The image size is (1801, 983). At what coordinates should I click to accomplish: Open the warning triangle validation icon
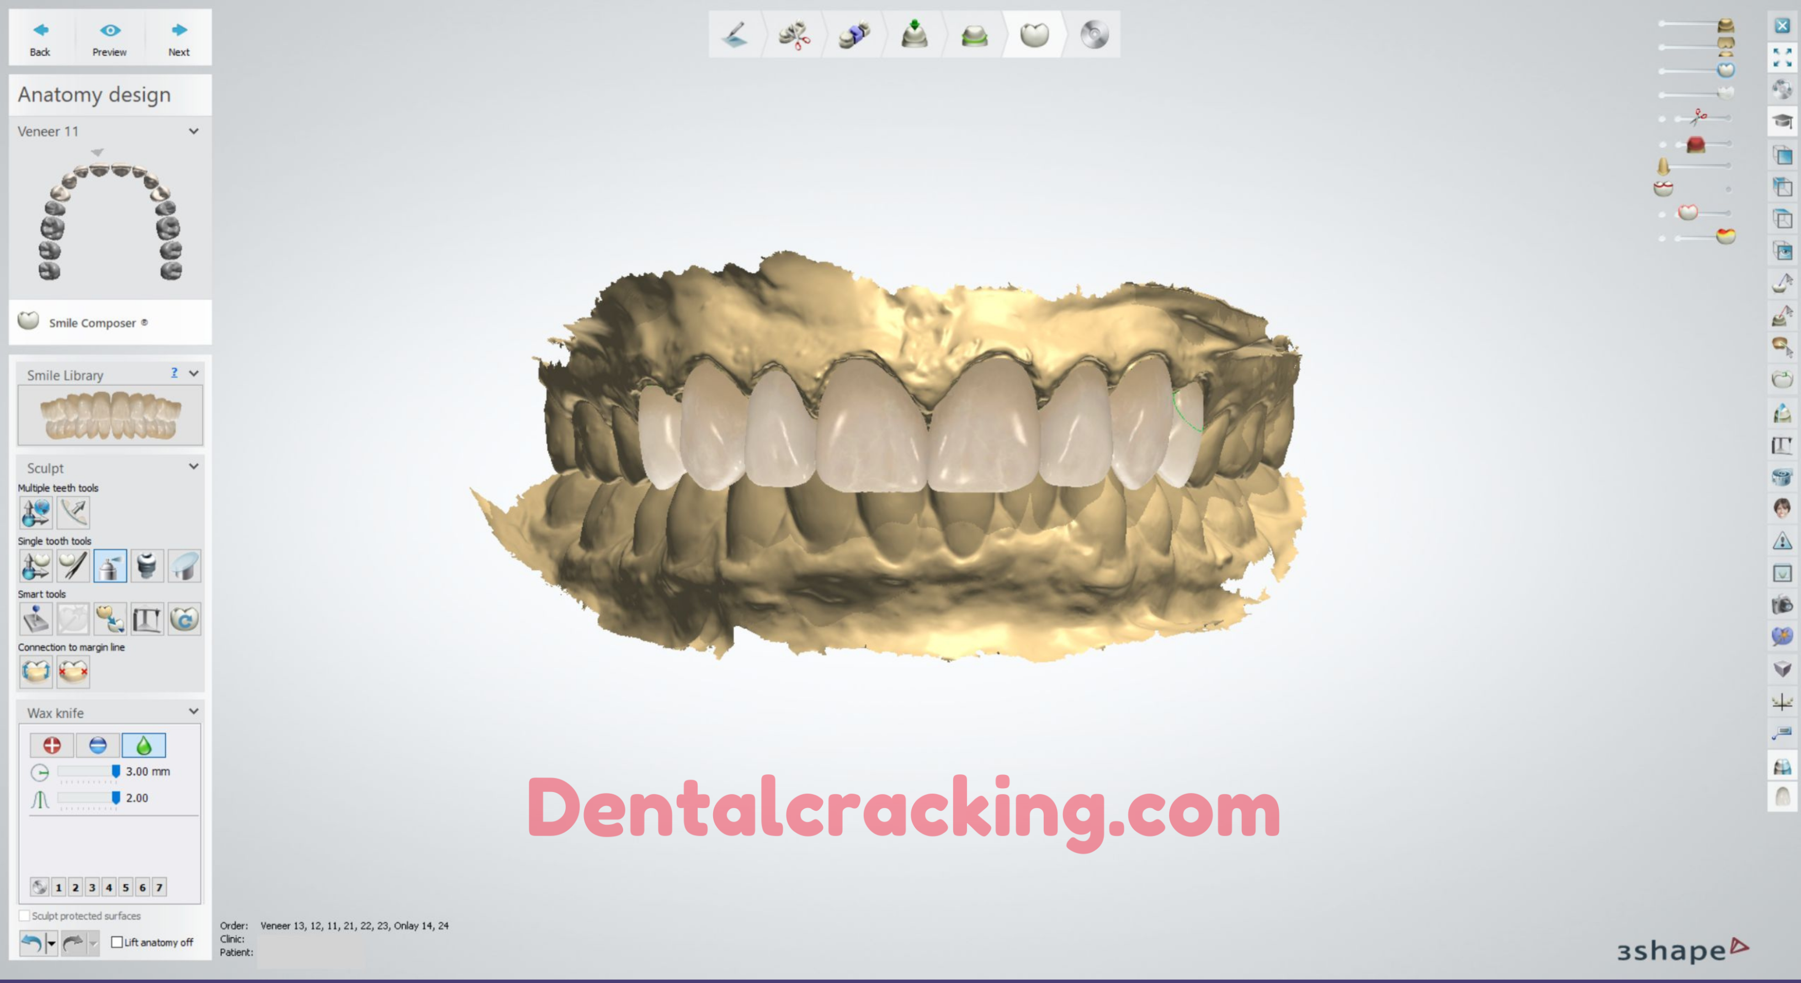1782,540
